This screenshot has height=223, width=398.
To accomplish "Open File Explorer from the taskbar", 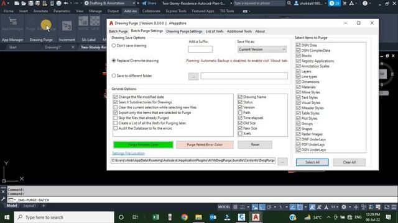I will click(198, 217).
